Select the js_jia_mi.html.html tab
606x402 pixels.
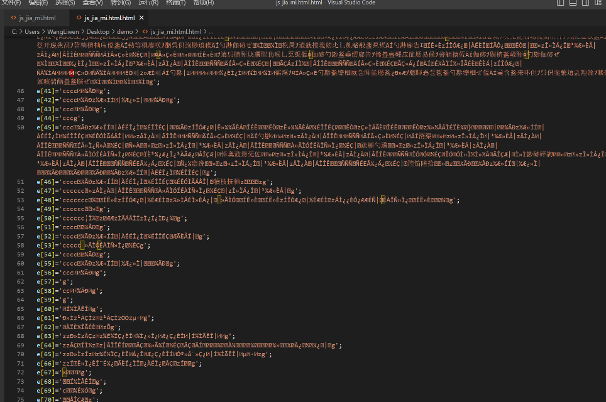pyautogui.click(x=109, y=18)
